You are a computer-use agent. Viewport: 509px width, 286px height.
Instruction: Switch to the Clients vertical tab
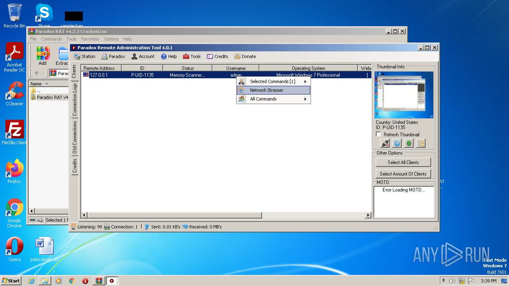74,71
